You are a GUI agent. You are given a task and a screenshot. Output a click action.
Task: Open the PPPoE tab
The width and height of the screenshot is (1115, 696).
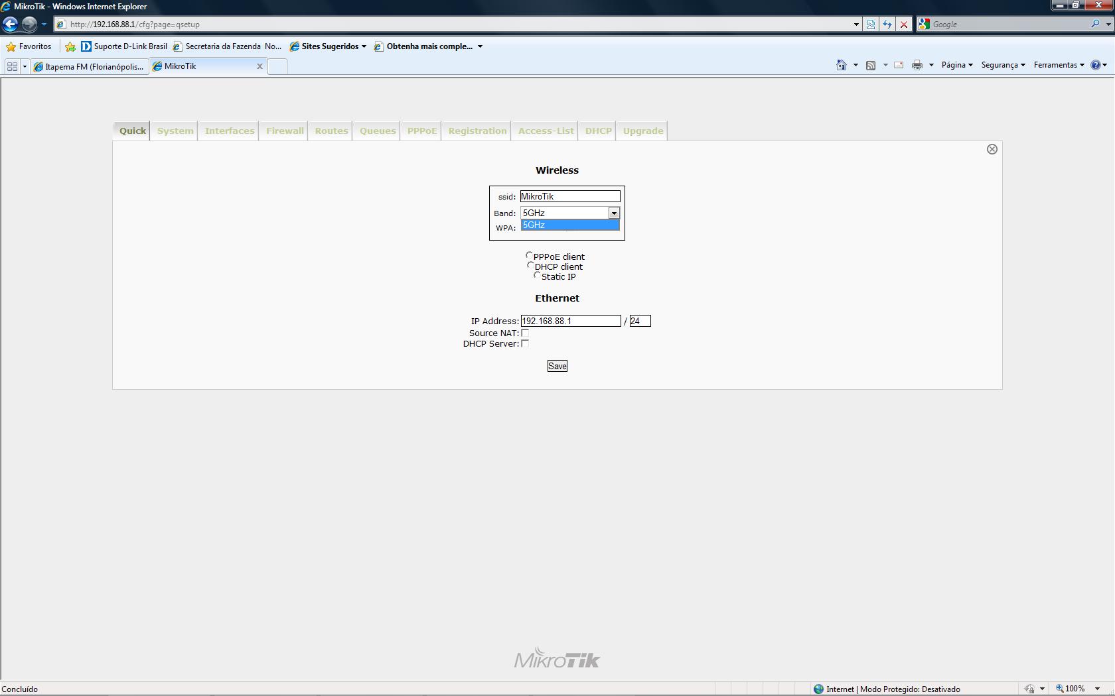422,131
